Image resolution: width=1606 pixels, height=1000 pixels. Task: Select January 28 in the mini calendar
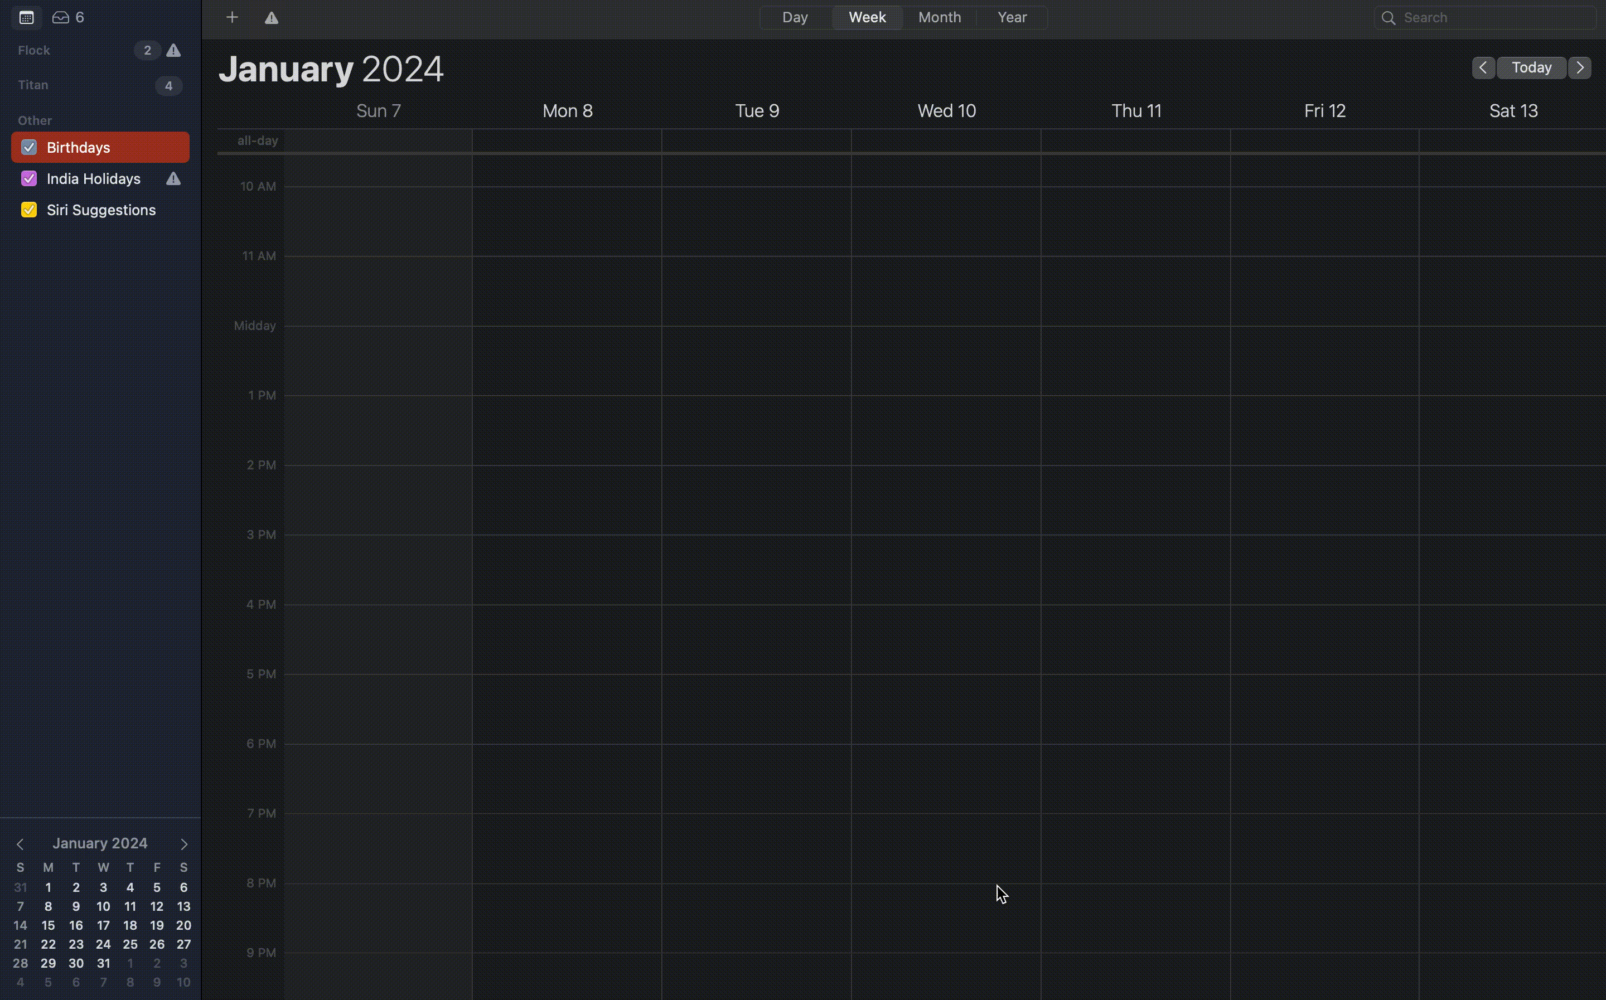click(x=21, y=964)
